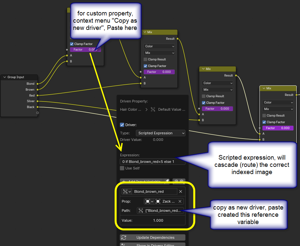This screenshot has height=246, width=300.
Task: Enable Clamp Result on the selected Mix node
Action: click(264, 116)
